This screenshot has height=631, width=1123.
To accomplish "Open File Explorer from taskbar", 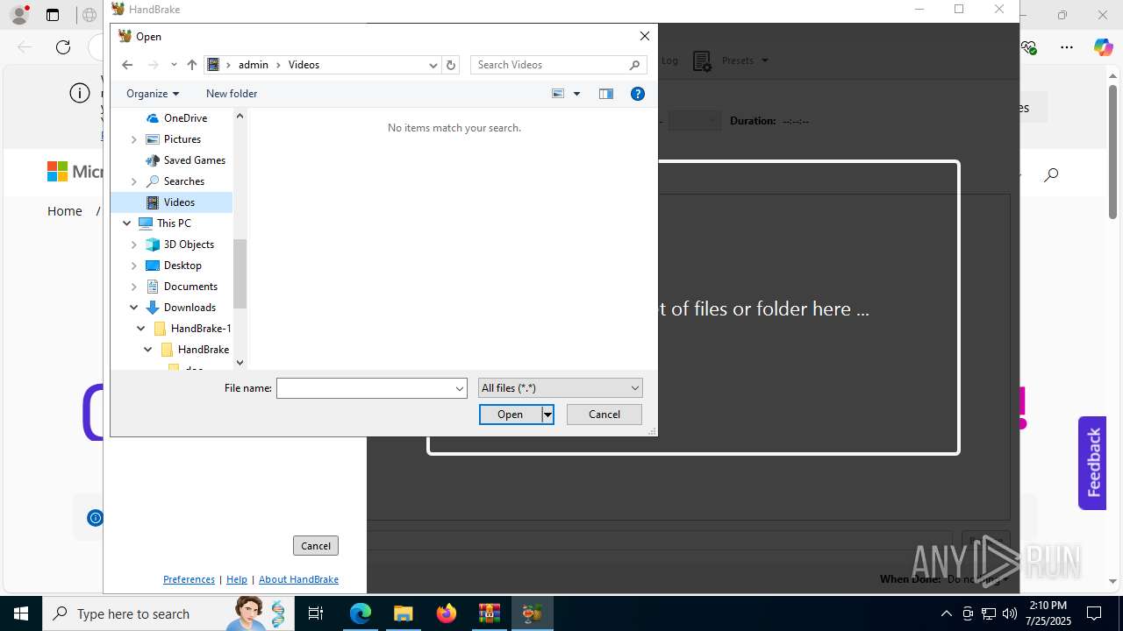I will point(404,613).
